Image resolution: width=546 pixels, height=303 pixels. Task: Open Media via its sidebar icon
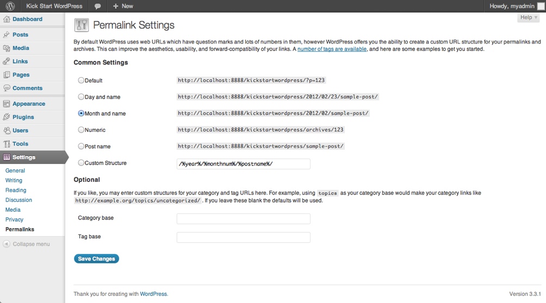coord(7,48)
